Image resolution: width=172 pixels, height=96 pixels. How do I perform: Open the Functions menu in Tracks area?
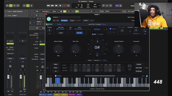[x=46, y=11]
